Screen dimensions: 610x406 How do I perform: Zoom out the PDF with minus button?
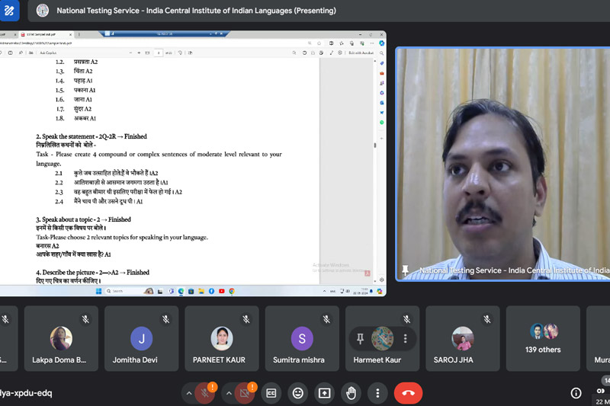click(130, 53)
